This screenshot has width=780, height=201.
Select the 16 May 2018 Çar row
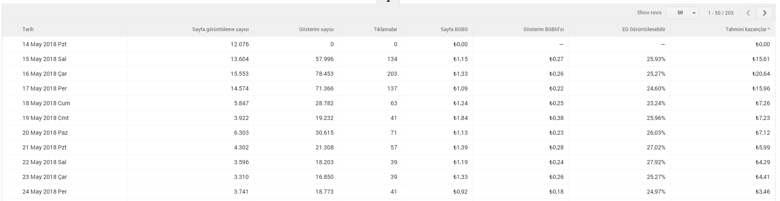click(389, 74)
